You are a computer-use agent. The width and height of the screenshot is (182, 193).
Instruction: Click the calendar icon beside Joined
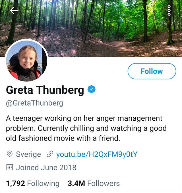click(10, 167)
